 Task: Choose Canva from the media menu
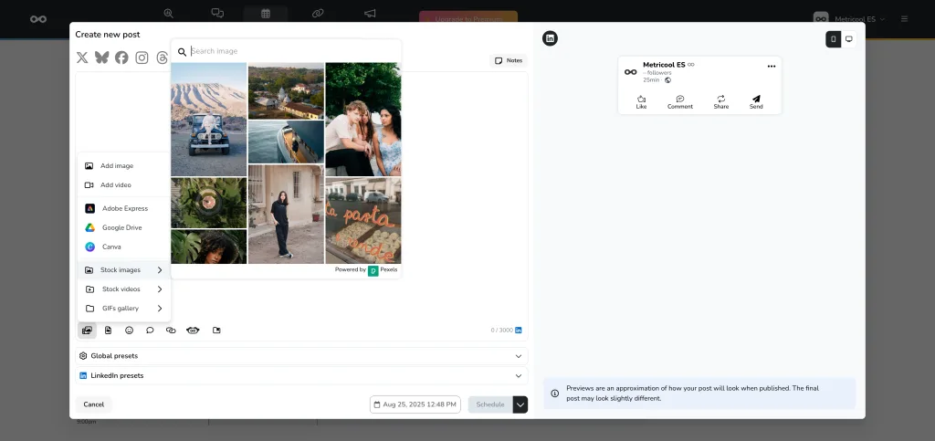(x=110, y=247)
